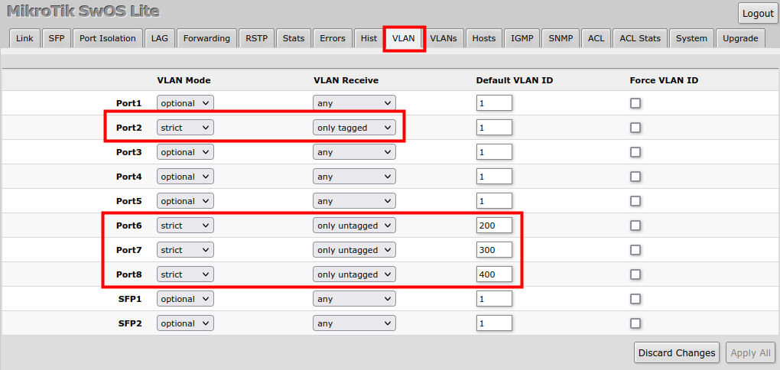Open Port2 VLAN Receive dropdown
The height and width of the screenshot is (370, 780).
click(354, 128)
